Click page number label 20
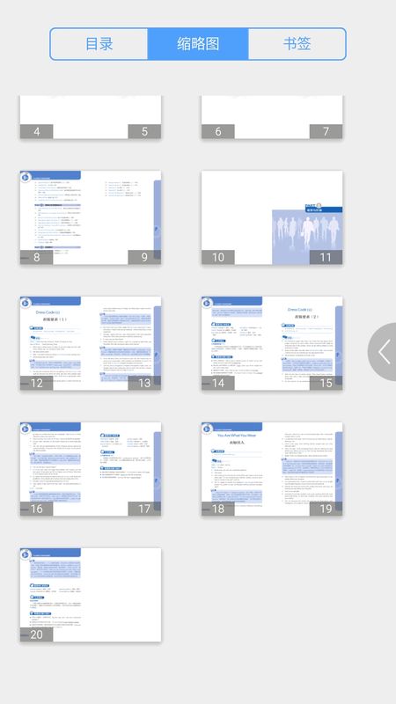 click(36, 634)
